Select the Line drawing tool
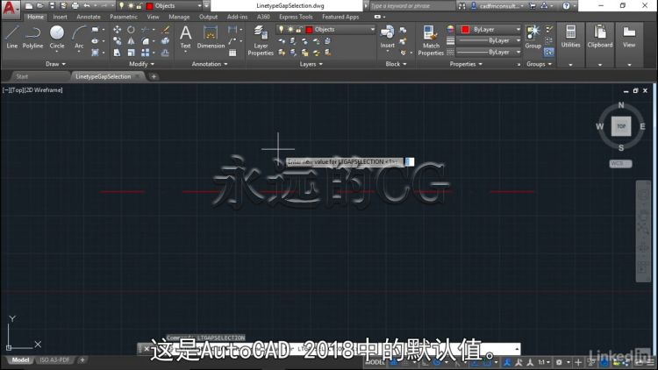The height and width of the screenshot is (370, 658). point(11,37)
